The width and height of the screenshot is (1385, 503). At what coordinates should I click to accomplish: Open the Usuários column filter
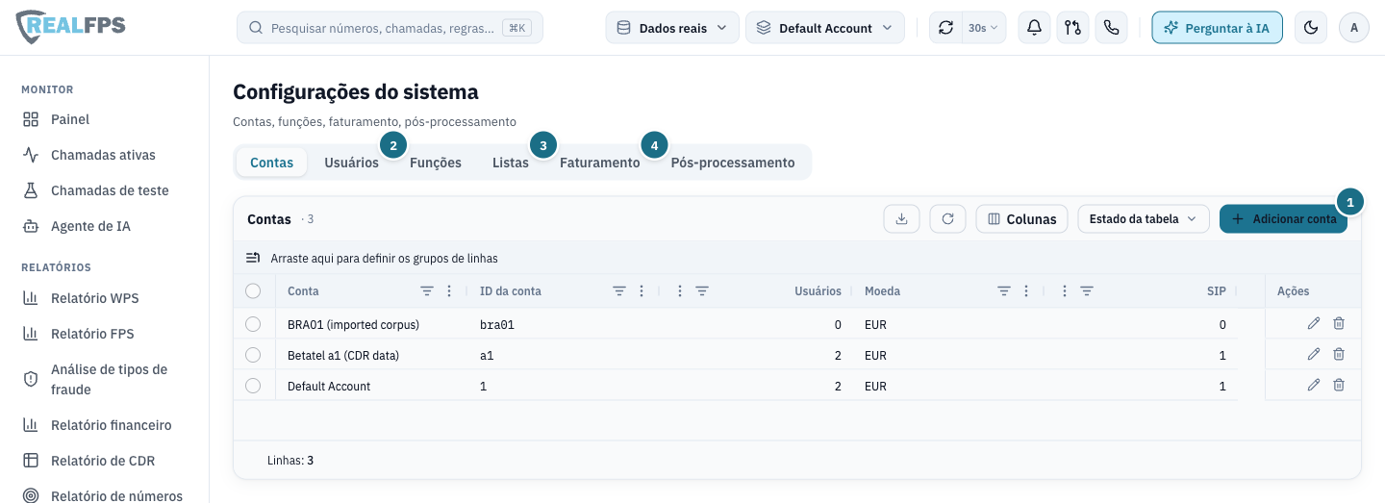[x=702, y=290]
